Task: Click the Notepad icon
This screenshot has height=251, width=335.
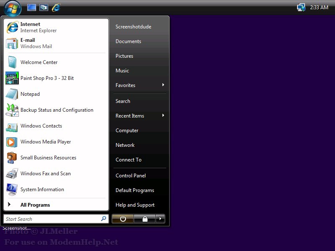Action: click(x=12, y=94)
